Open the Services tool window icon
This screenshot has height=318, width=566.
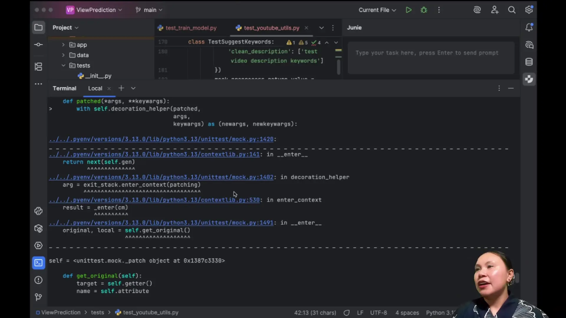click(38, 246)
